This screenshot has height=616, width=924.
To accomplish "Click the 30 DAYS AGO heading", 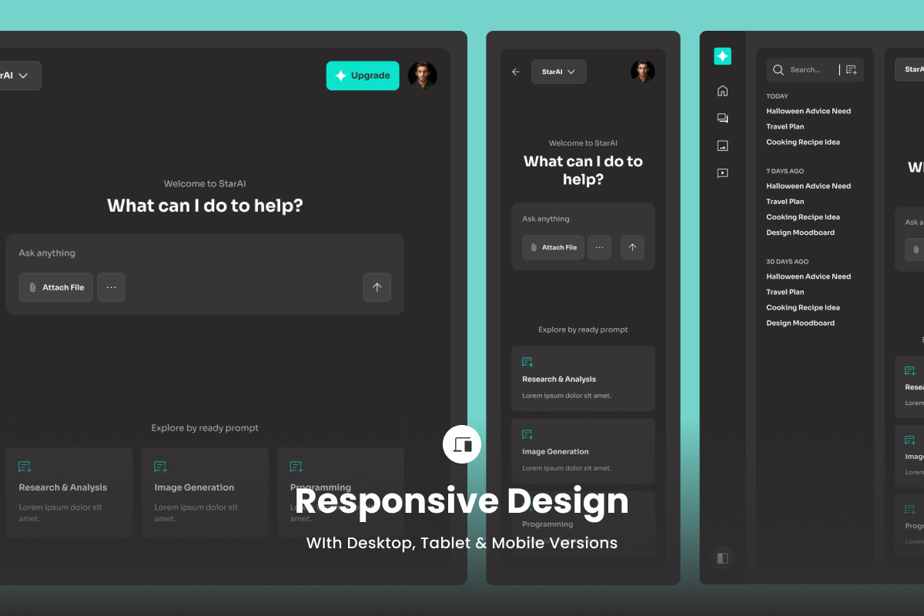I will point(787,262).
